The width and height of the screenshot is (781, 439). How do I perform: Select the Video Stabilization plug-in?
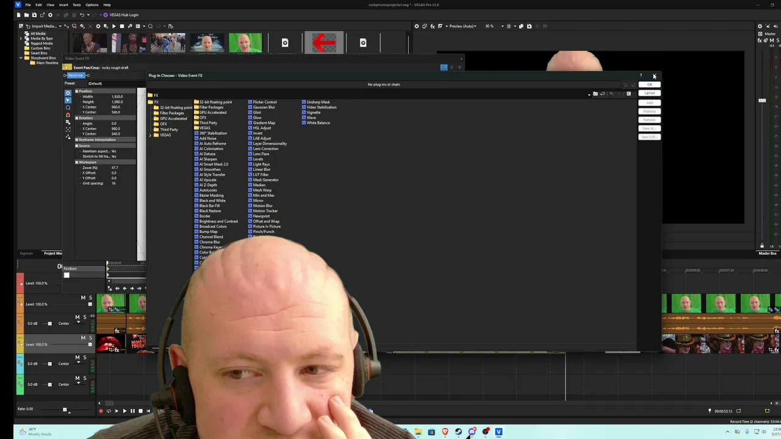[319, 107]
